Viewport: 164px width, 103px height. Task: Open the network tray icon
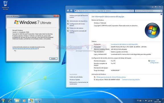click(149, 101)
